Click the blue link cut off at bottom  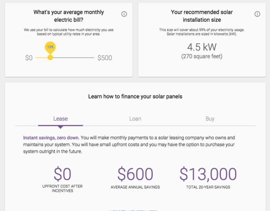tap(133, 210)
